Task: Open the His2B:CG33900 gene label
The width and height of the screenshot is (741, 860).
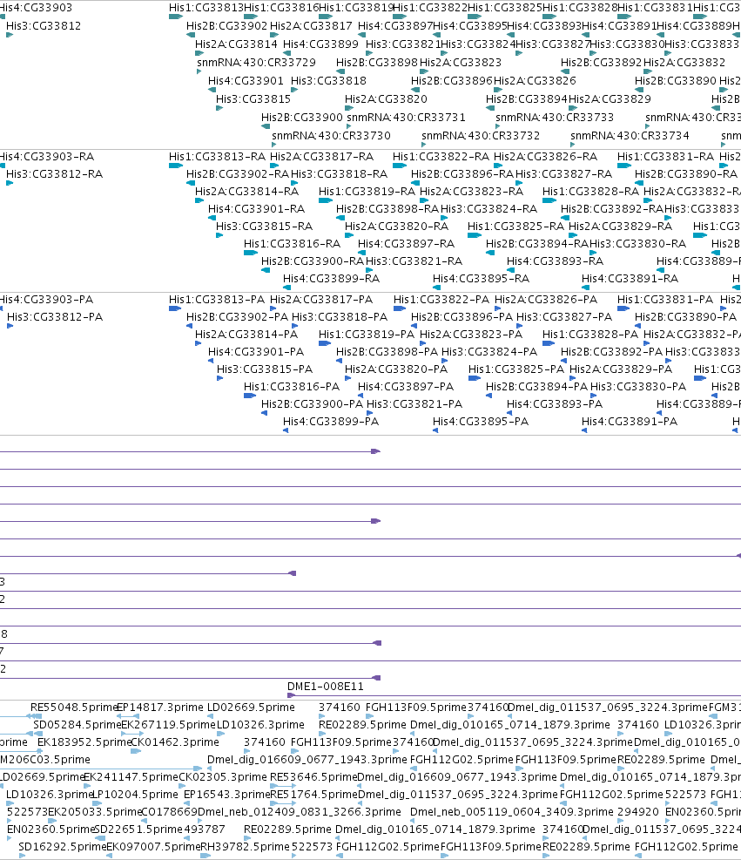Action: [302, 118]
